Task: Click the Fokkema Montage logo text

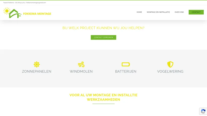Action: [x=37, y=14]
